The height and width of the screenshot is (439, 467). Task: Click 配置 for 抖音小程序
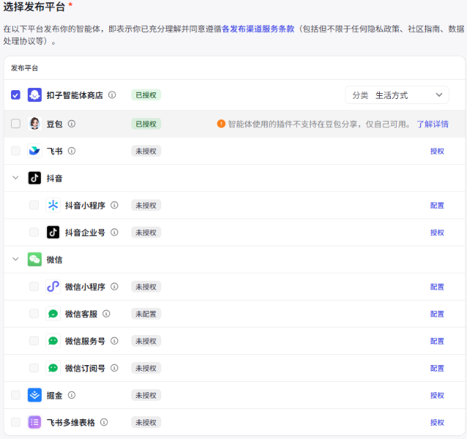pos(437,205)
